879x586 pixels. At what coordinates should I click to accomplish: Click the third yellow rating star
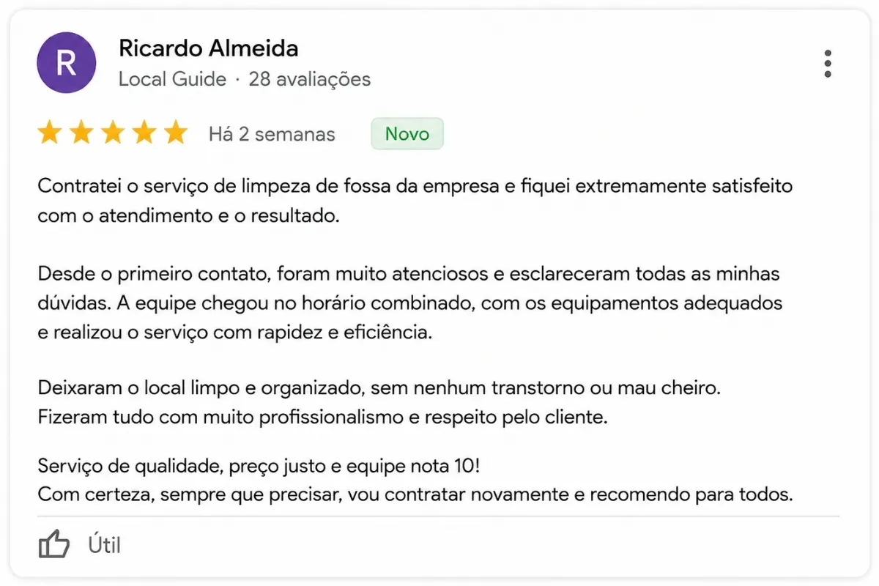tap(112, 133)
